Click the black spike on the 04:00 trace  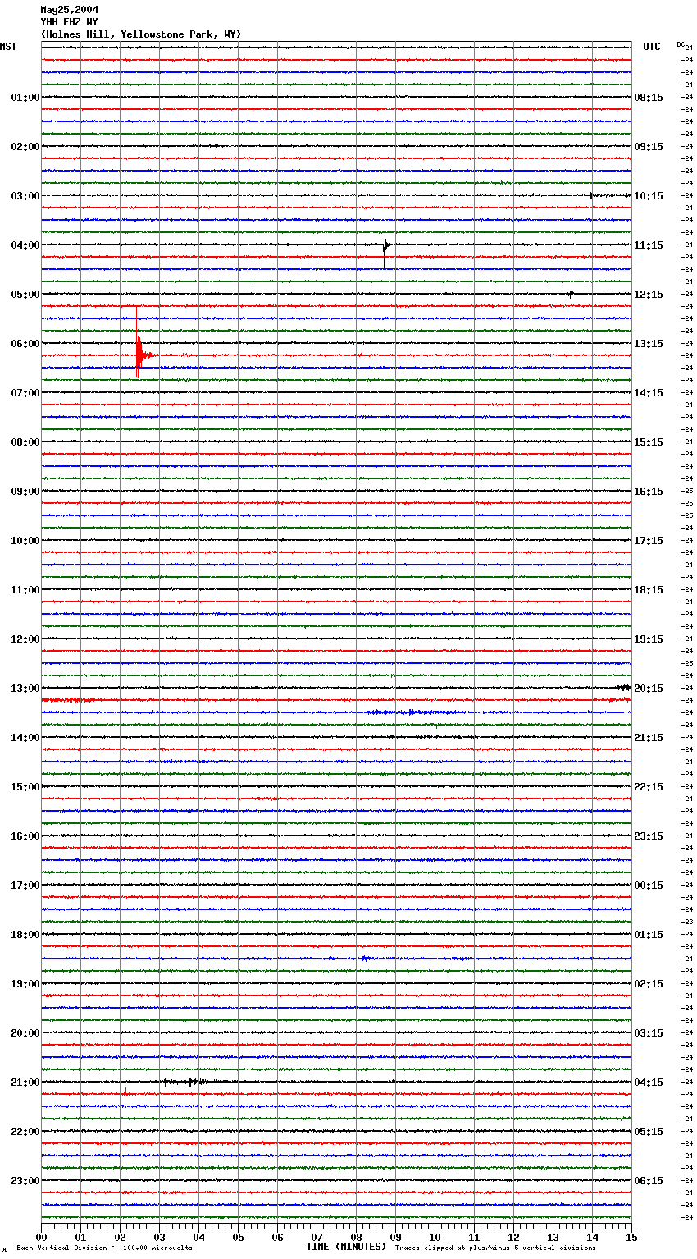pyautogui.click(x=385, y=253)
